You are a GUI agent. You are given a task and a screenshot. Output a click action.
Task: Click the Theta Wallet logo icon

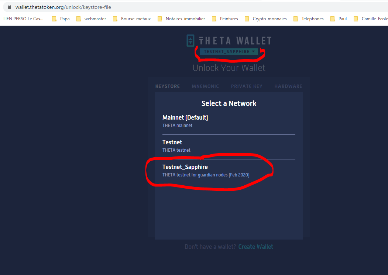(190, 41)
